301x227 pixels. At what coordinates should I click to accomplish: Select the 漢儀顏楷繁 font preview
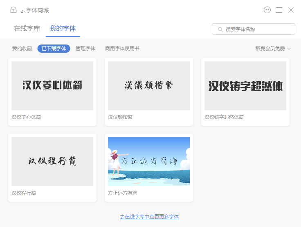149,86
